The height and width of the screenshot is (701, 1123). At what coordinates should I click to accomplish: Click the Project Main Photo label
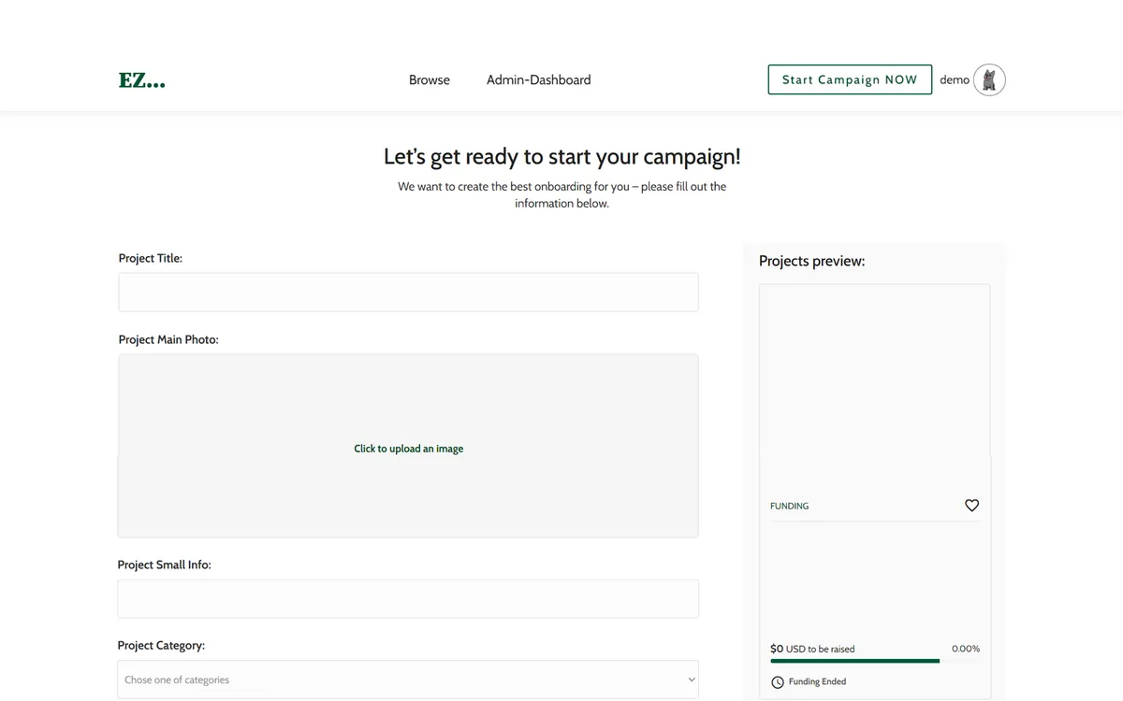(168, 340)
